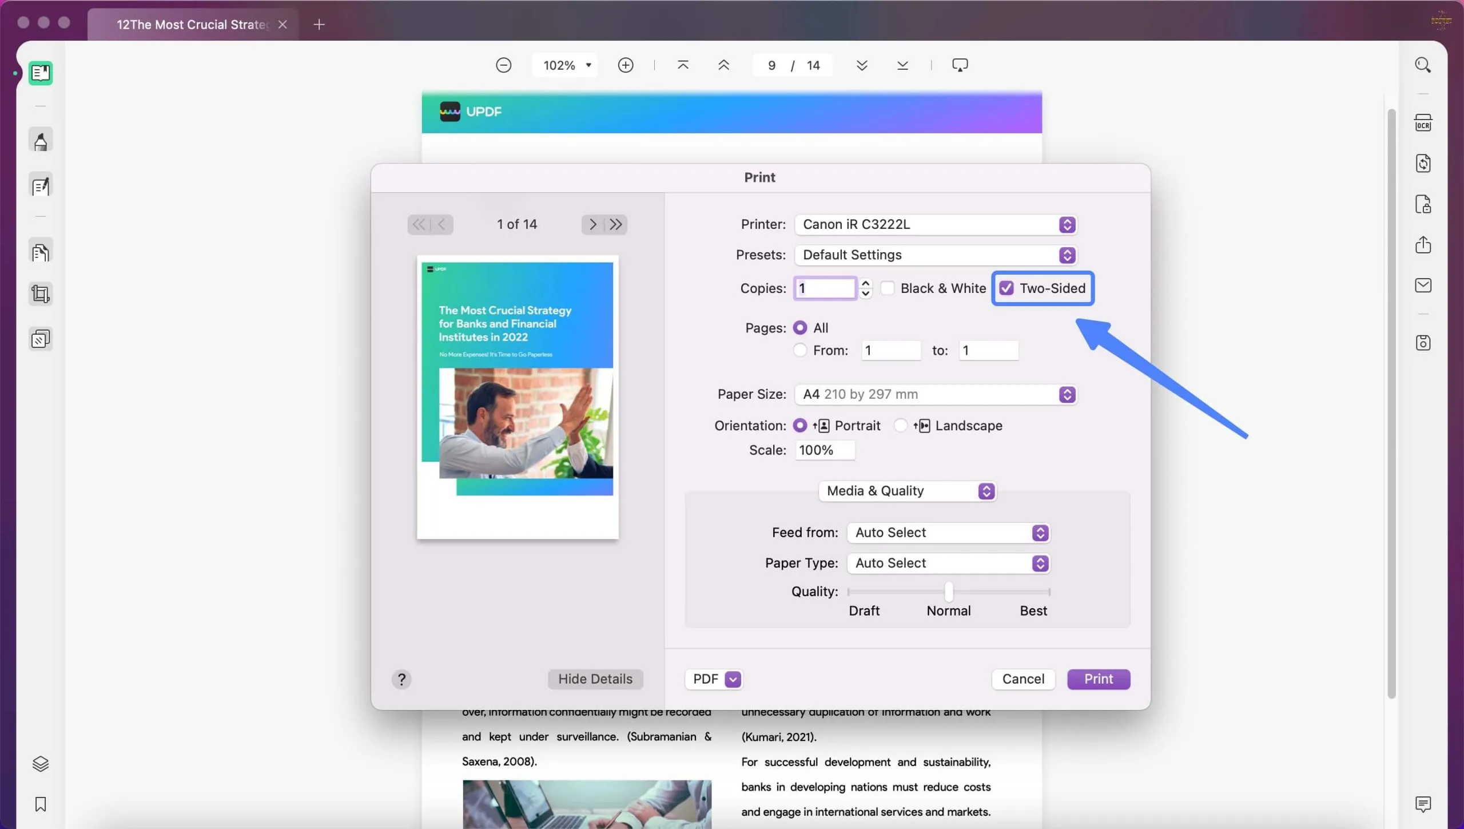The width and height of the screenshot is (1464, 829).
Task: Enable the Two-Sided print checkbox
Action: point(1006,288)
